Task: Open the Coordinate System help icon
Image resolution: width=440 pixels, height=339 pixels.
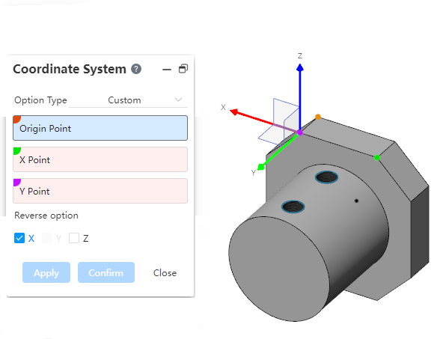Action: (x=136, y=69)
